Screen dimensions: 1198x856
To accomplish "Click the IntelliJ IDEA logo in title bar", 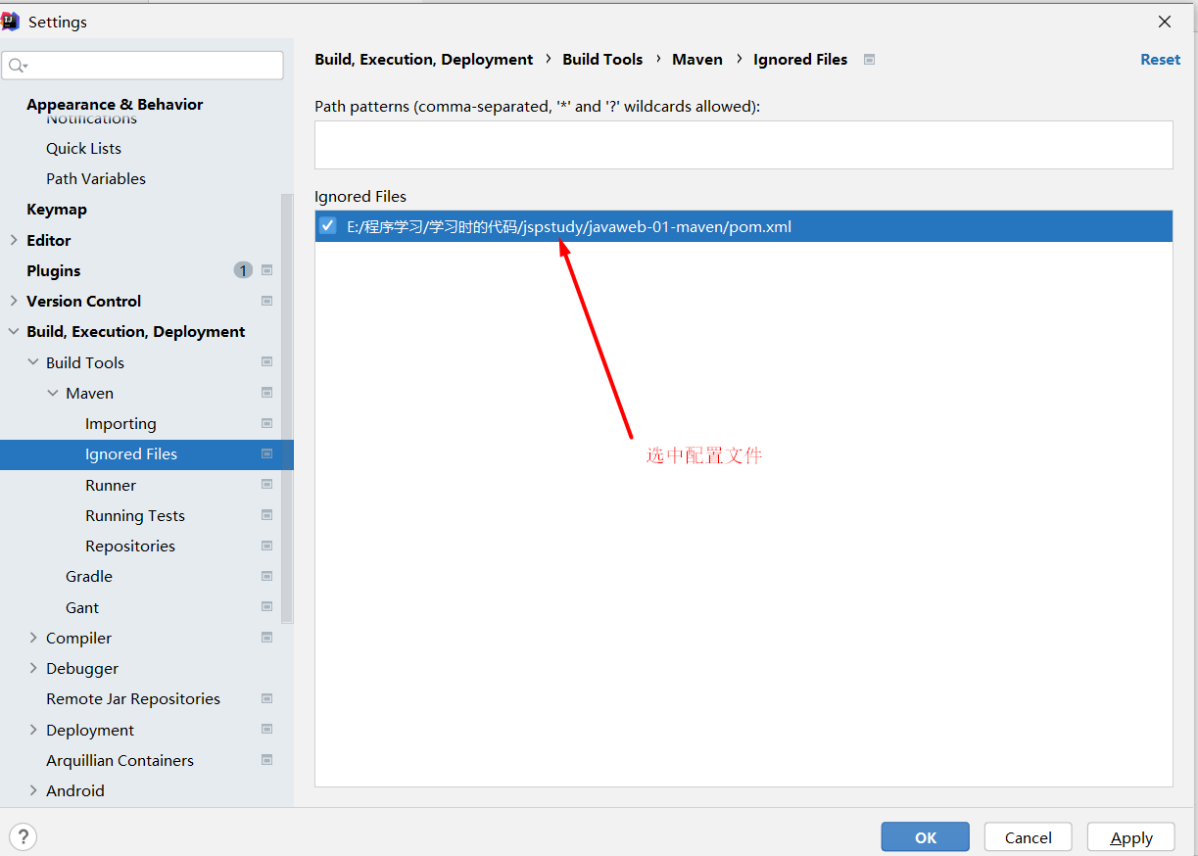I will point(11,22).
